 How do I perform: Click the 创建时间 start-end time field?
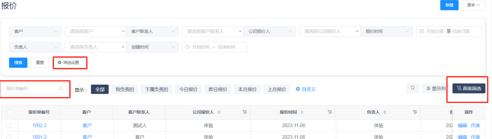[214, 47]
